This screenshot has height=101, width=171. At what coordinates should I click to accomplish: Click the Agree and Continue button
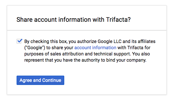40,80
